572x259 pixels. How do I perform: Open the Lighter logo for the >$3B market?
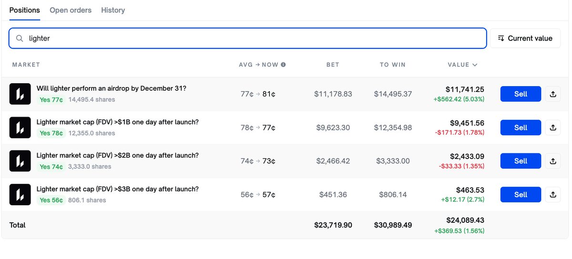20,195
